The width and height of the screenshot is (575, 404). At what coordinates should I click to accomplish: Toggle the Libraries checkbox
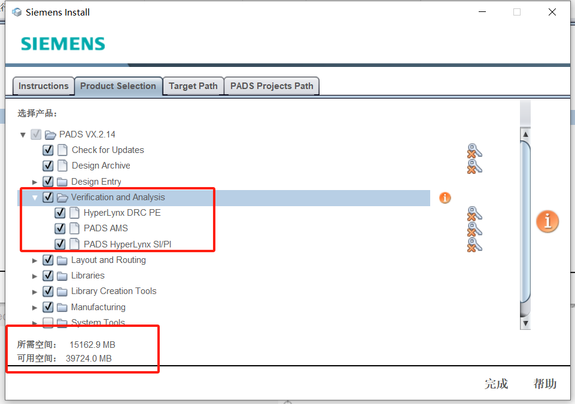click(x=48, y=276)
